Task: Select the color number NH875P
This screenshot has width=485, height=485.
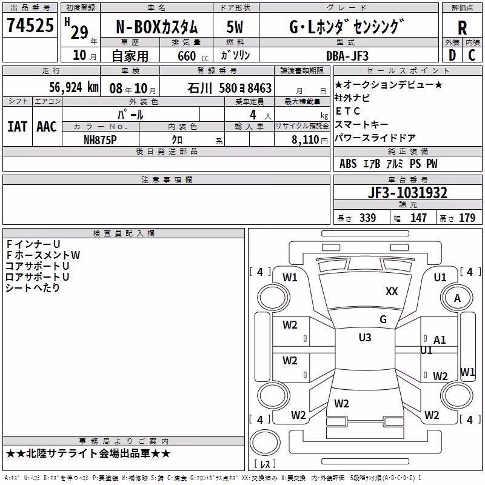Action: [x=100, y=140]
